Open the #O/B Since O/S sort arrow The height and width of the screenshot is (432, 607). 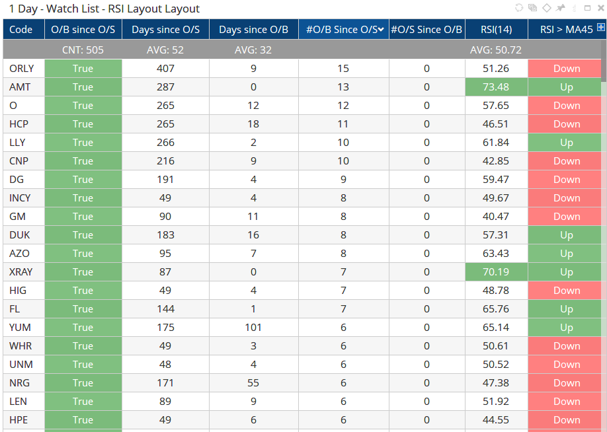(x=381, y=30)
